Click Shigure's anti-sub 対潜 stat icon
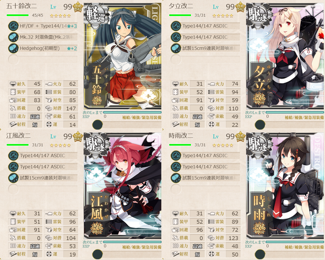Screen dimensions: 325x260 (211, 238)
